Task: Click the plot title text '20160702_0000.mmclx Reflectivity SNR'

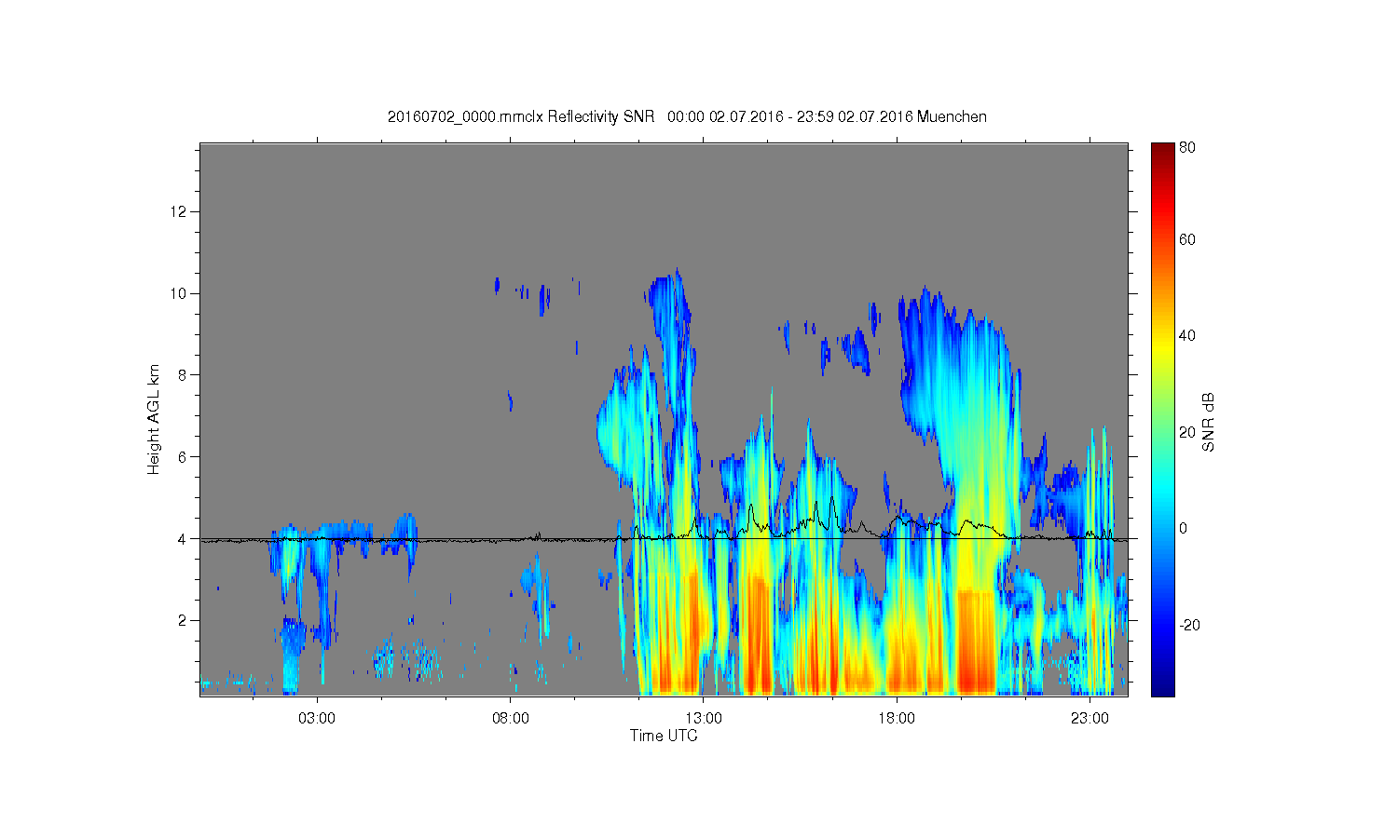Action: point(523,116)
